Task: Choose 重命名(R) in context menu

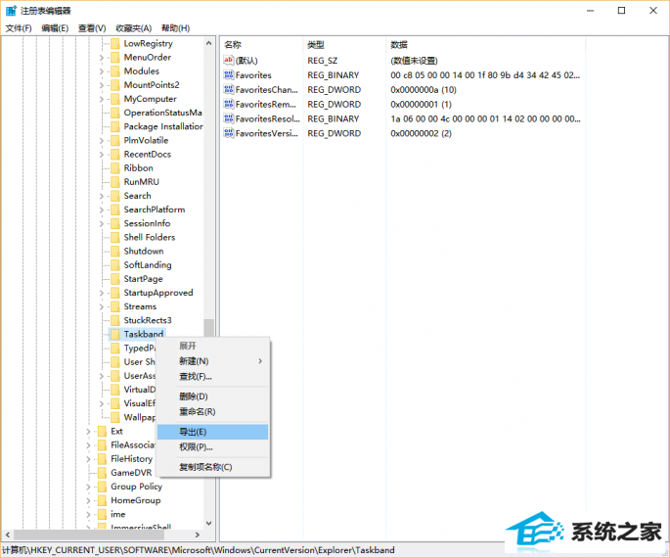Action: (213, 412)
